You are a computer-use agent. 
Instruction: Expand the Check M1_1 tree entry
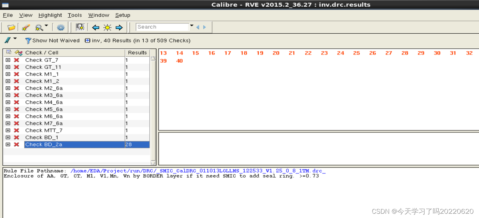pyautogui.click(x=8, y=74)
